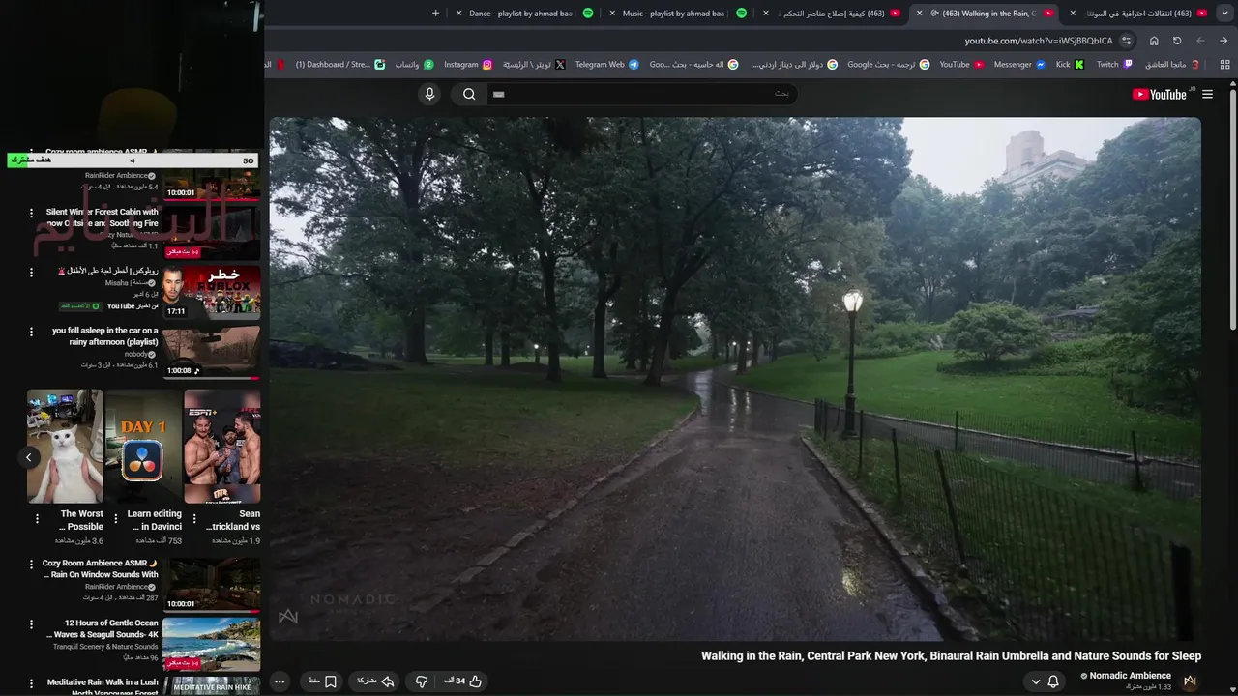Play 12 Hours of Gentle Ocean Waves thumbnail
Viewport: 1238px width, 696px height.
(211, 645)
